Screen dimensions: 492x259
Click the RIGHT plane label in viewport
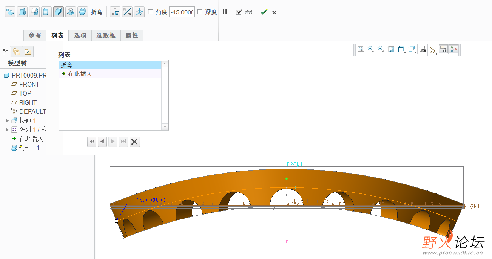(472, 206)
